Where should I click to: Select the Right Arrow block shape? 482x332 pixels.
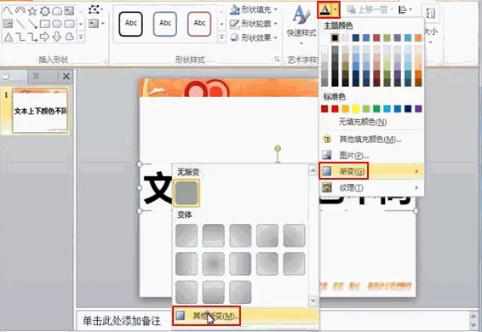click(44, 37)
